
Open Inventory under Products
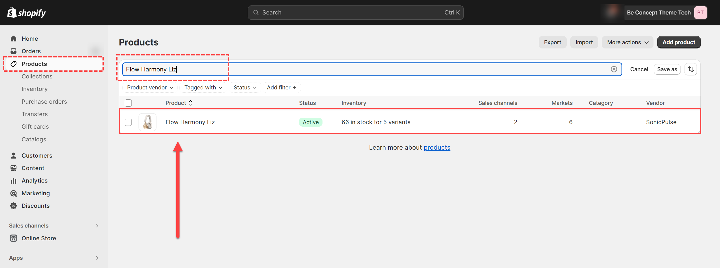coord(35,89)
